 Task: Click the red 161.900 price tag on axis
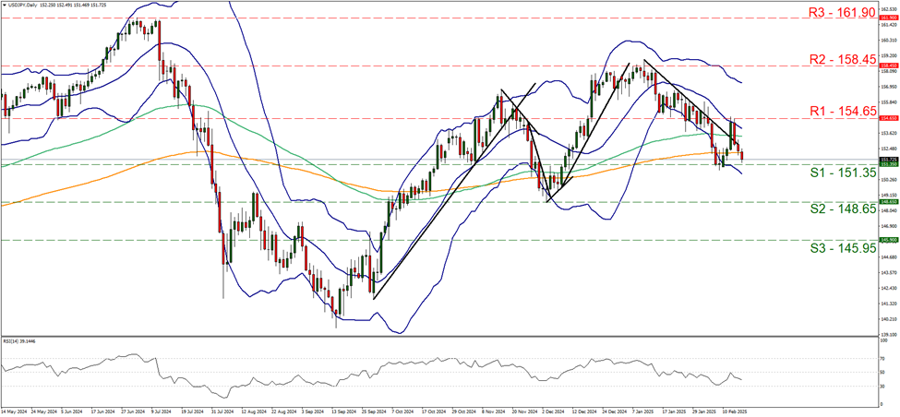tap(886, 18)
